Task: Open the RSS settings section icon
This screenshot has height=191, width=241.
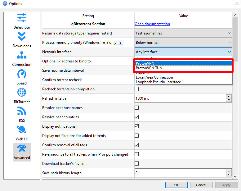Action: coord(22,111)
